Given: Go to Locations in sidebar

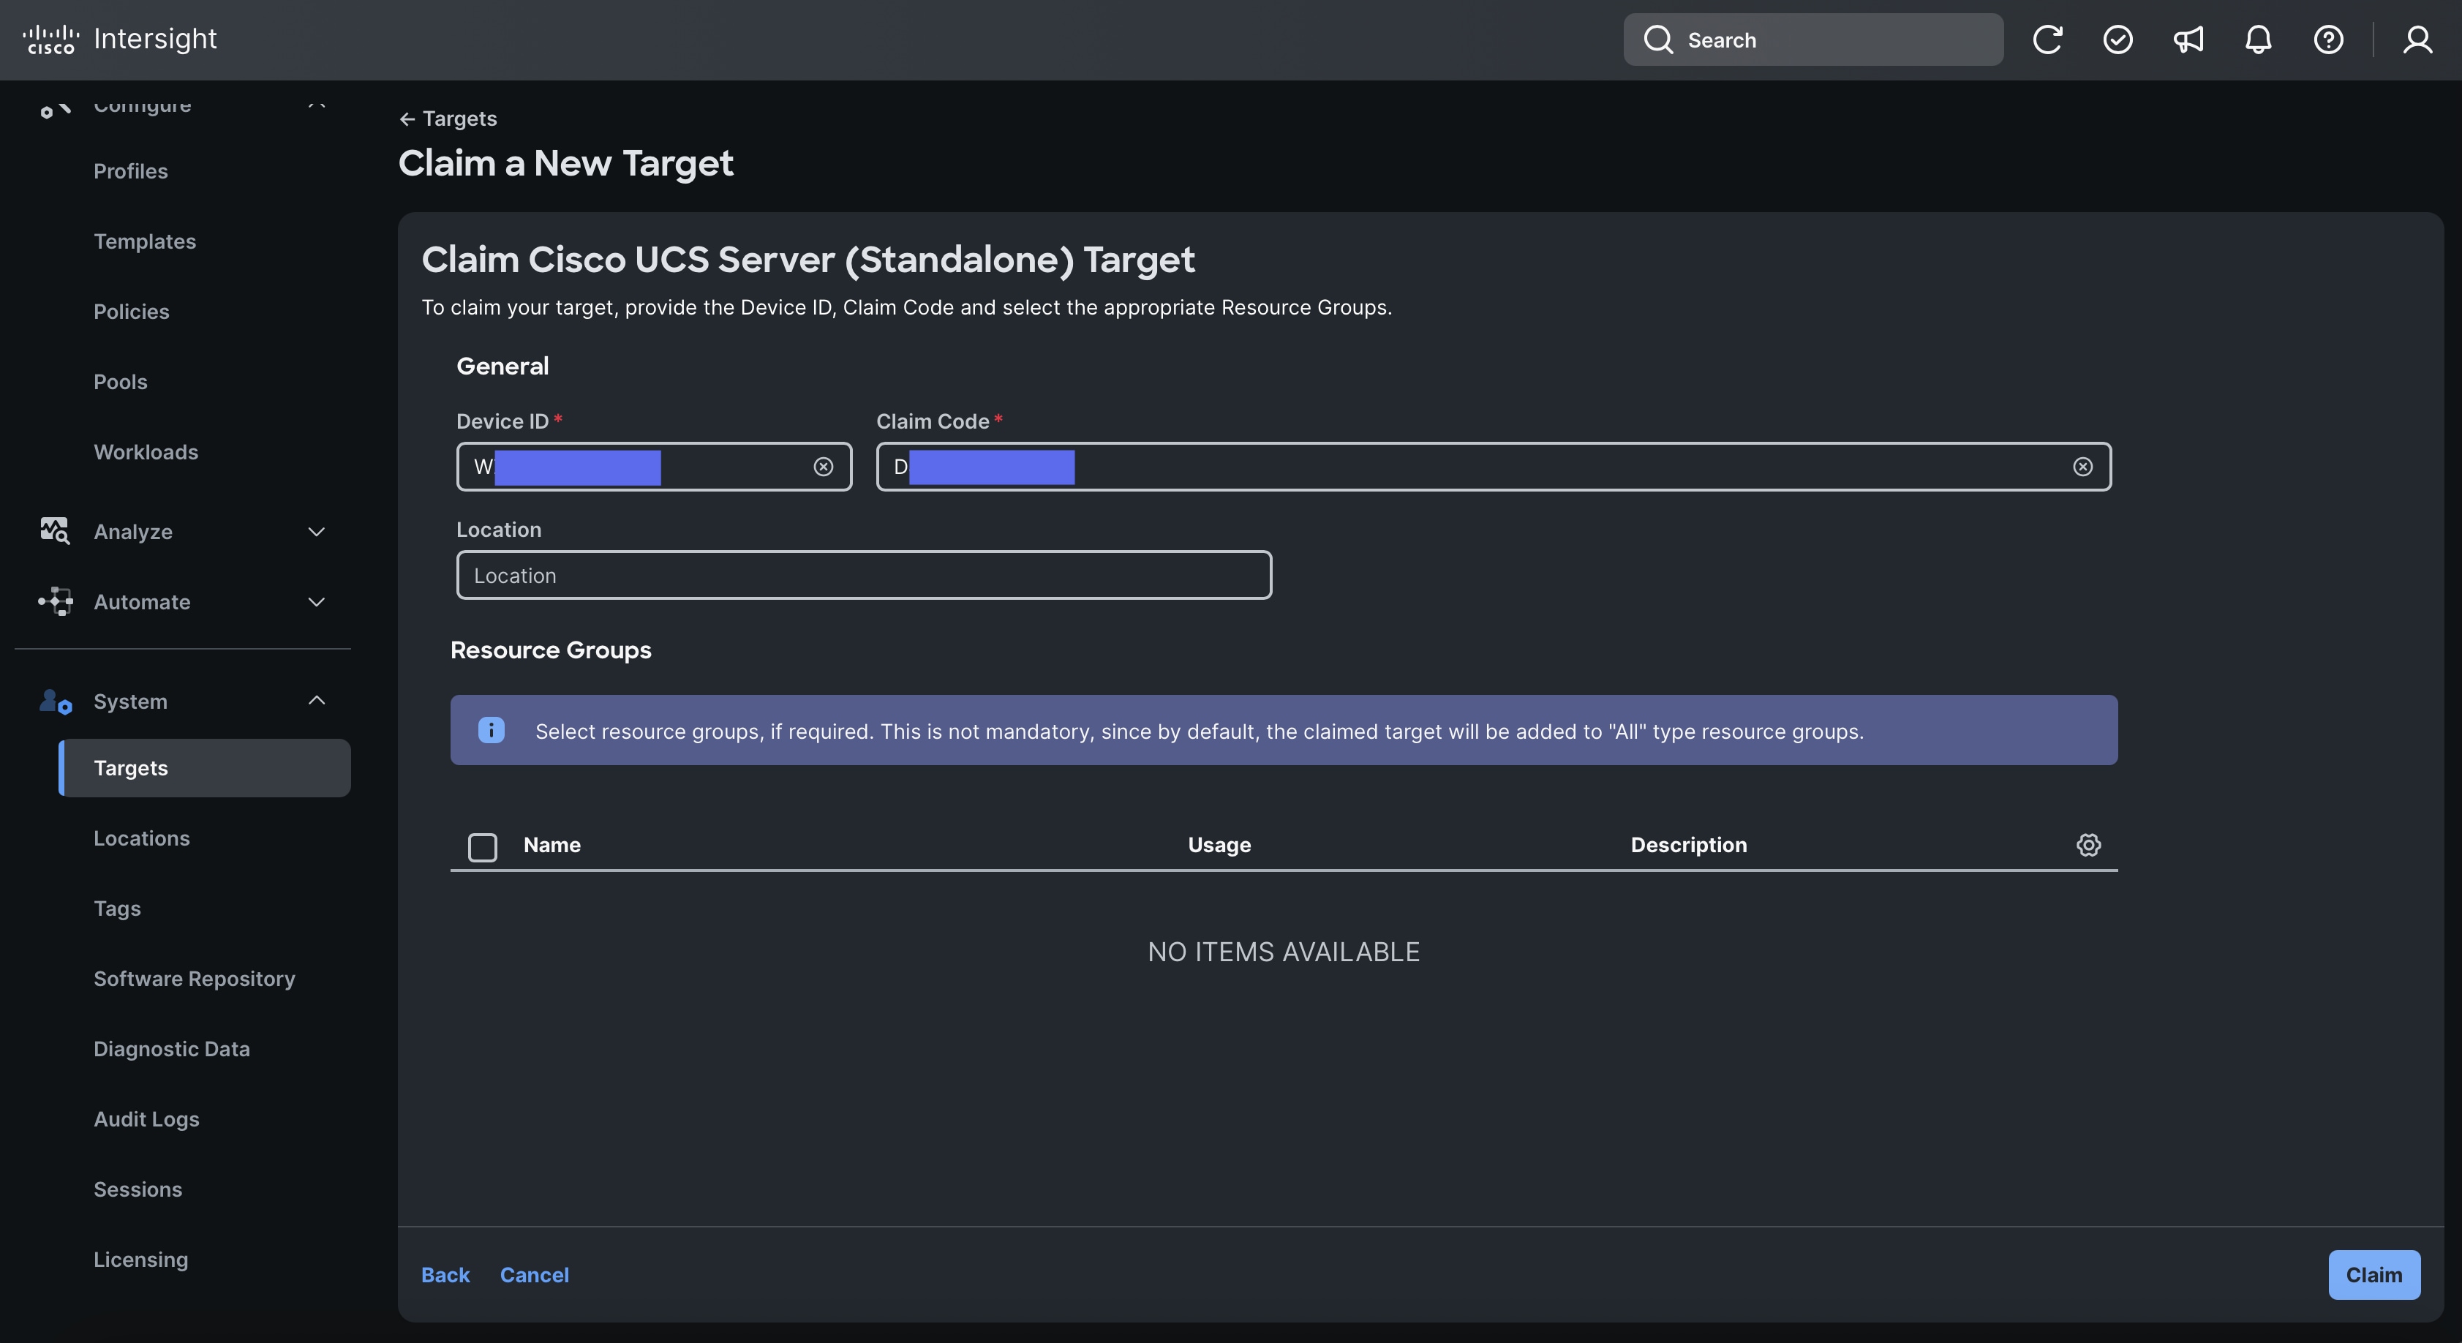Looking at the screenshot, I should (x=141, y=838).
